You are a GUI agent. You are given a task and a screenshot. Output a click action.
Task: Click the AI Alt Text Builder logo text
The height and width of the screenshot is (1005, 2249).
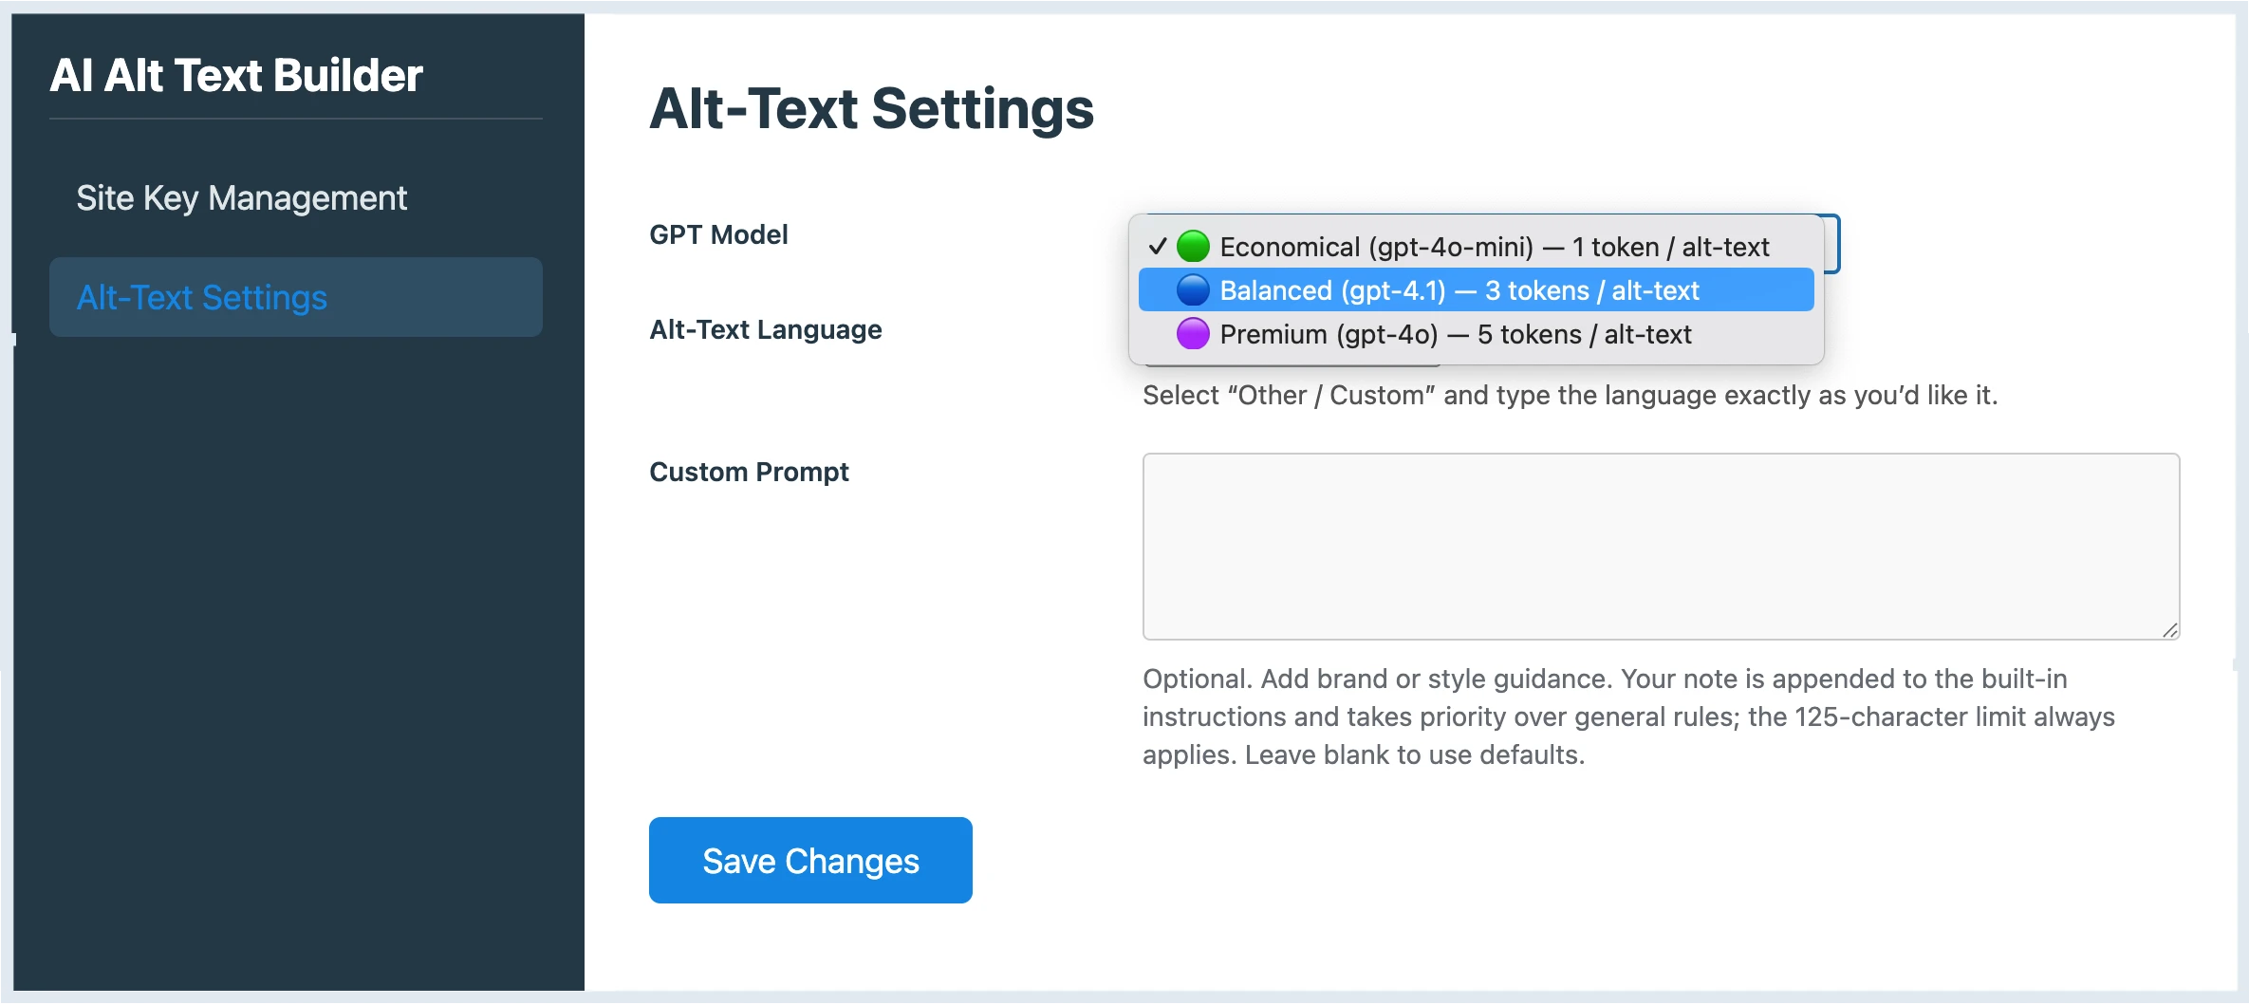click(x=235, y=75)
